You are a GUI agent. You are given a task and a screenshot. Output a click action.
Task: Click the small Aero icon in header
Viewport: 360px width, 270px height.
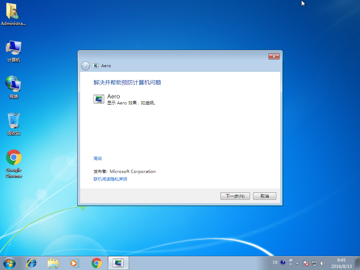(96, 66)
